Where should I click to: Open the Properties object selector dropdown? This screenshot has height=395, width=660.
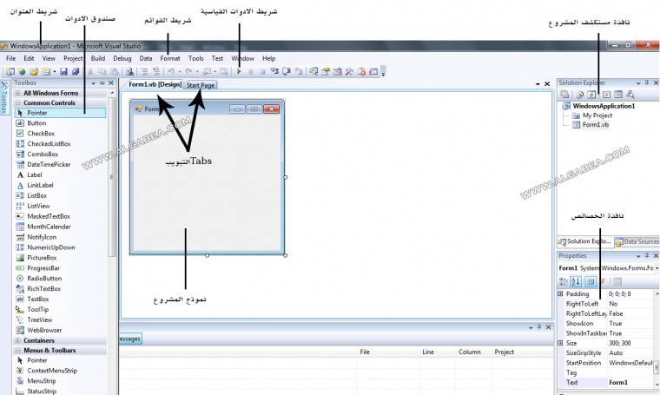click(x=657, y=268)
